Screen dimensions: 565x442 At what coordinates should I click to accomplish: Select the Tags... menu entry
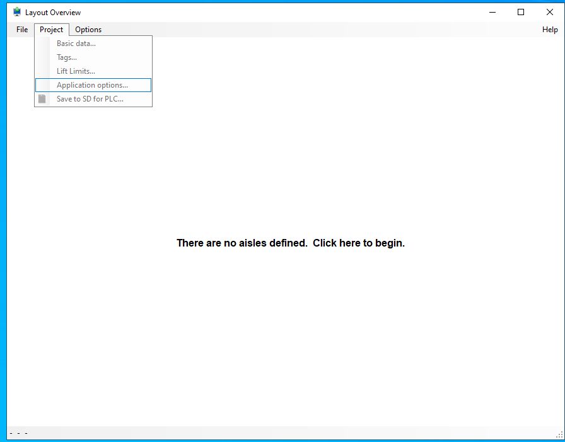click(x=93, y=57)
